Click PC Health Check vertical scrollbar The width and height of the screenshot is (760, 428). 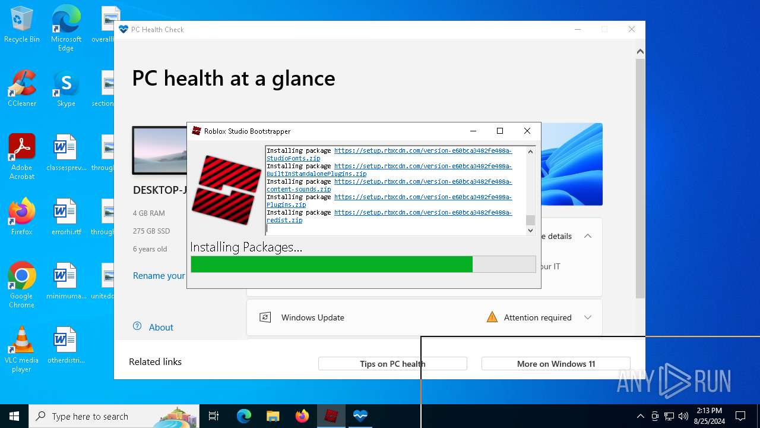click(x=640, y=178)
